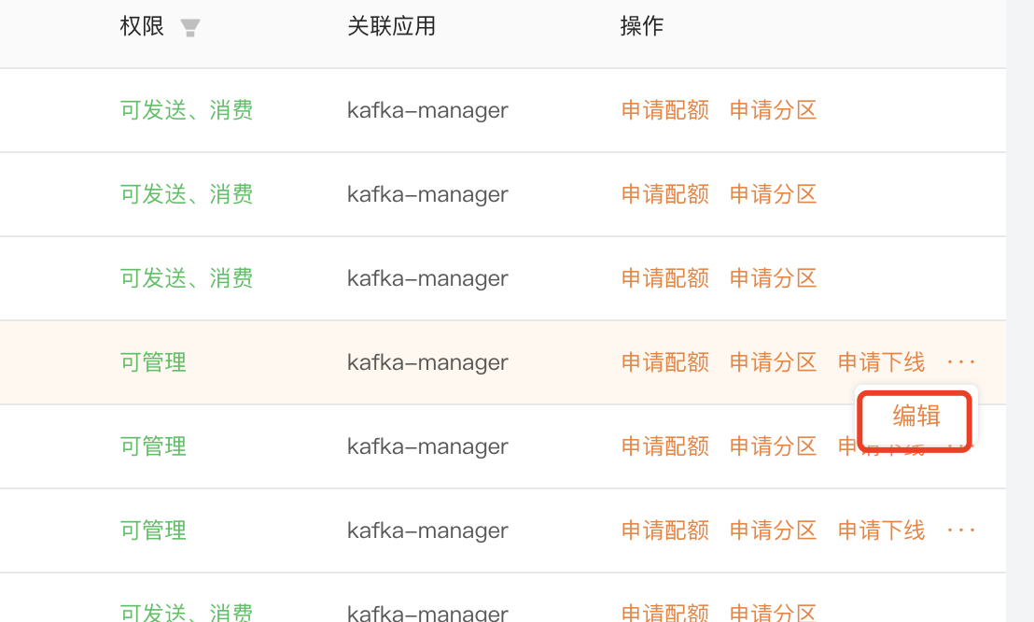
Task: Click the 权限 column header text
Action: 142,27
